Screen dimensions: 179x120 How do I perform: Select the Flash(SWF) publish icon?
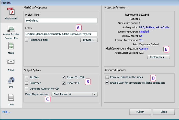tap(11, 12)
